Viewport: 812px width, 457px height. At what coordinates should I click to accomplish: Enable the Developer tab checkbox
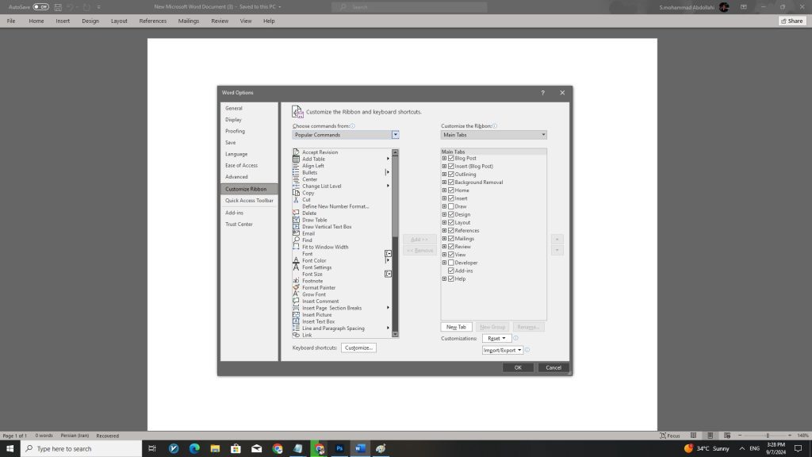pyautogui.click(x=451, y=263)
